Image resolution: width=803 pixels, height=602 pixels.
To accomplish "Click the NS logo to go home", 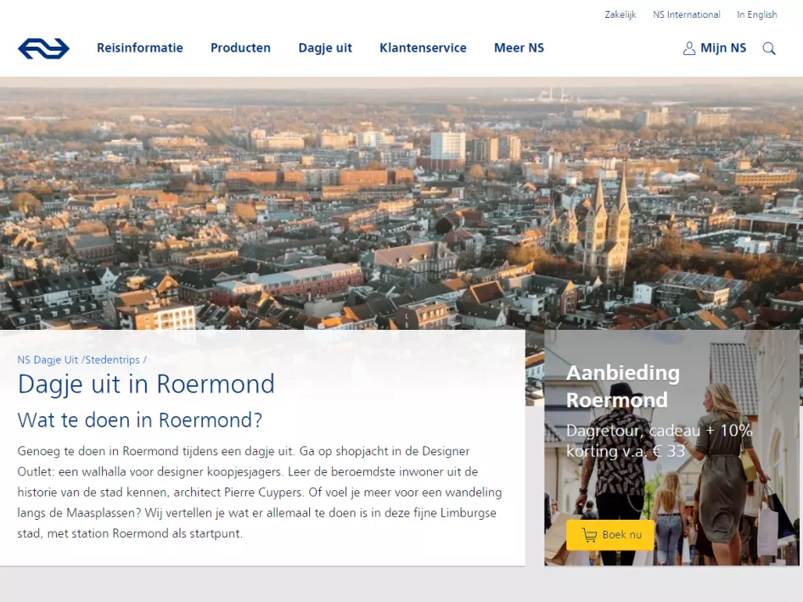I will pyautogui.click(x=42, y=48).
